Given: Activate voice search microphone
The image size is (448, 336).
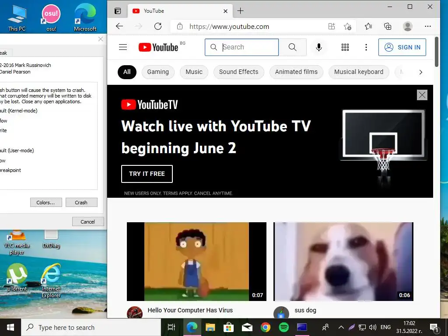Looking at the screenshot, I should (x=319, y=47).
